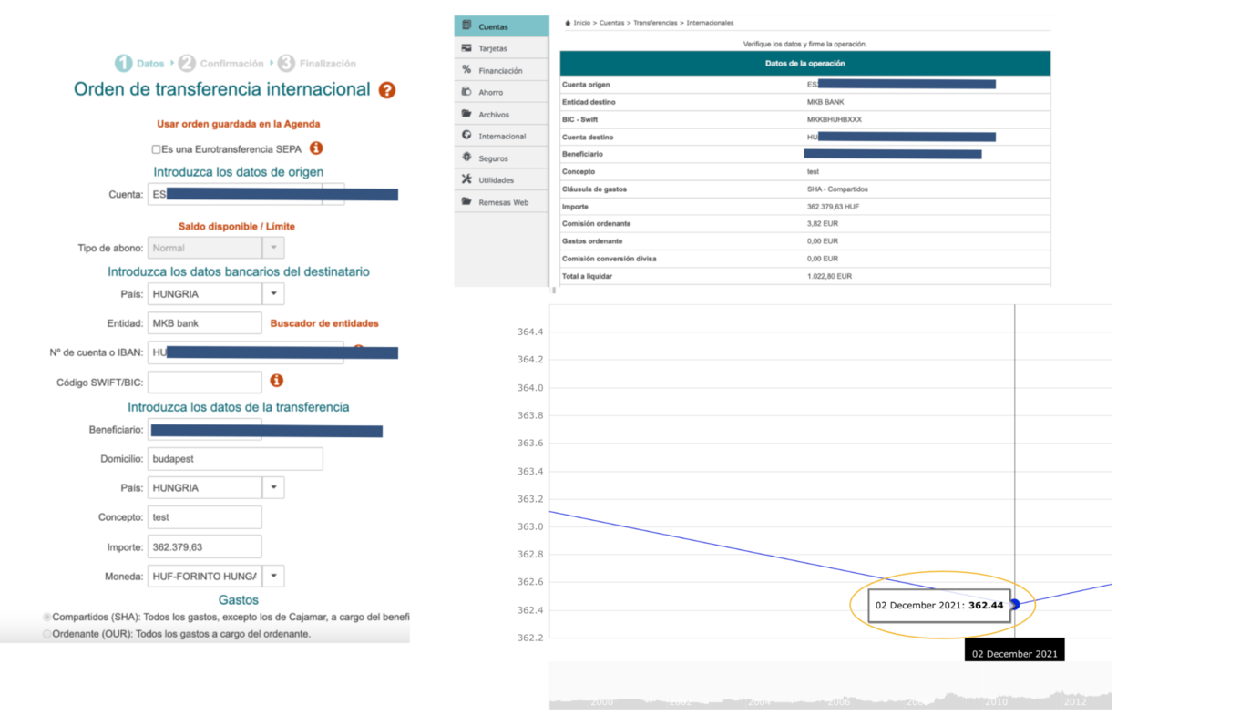Open Seguros from the sidebar
1240x725 pixels.
(x=493, y=158)
